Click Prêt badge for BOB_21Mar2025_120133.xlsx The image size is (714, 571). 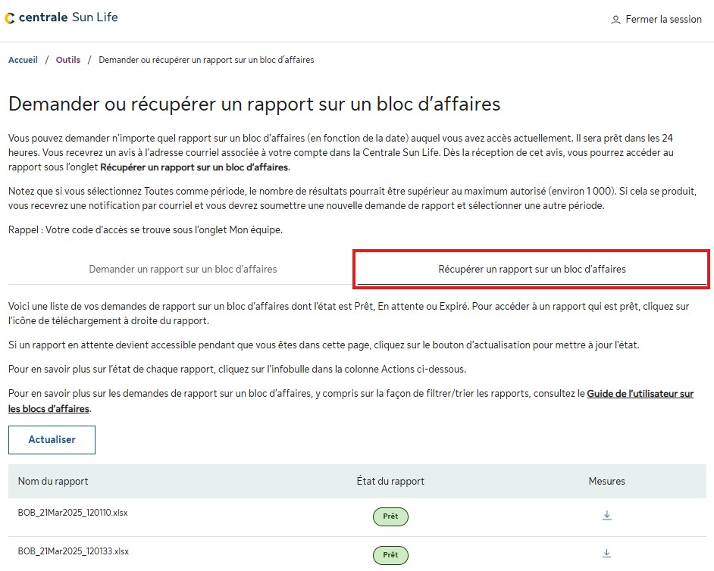(x=390, y=555)
